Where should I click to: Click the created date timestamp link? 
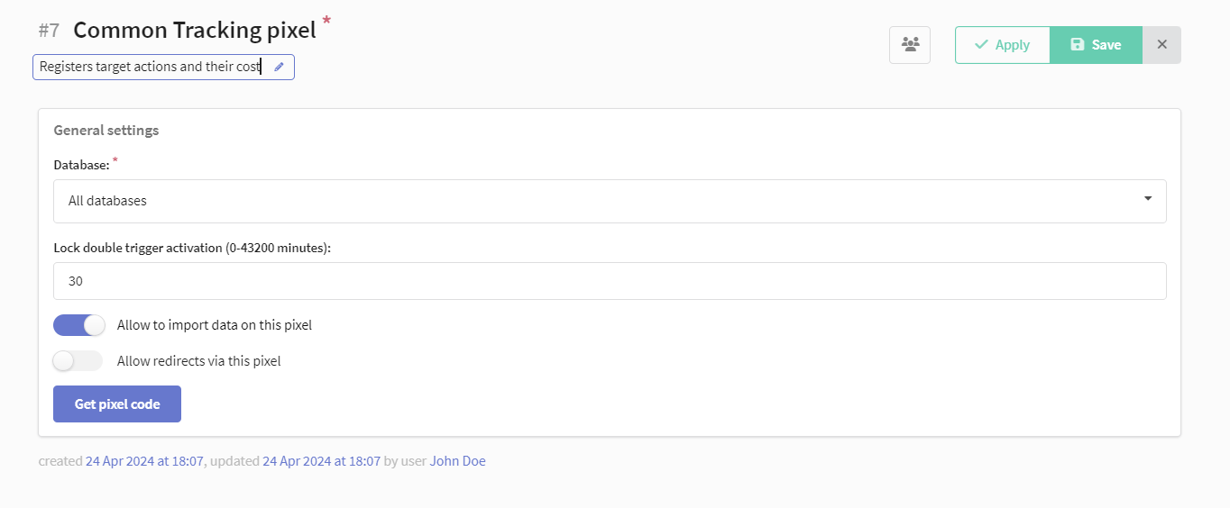(144, 461)
